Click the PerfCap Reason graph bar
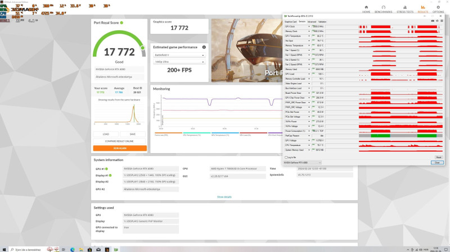The width and height of the screenshot is (450, 252). coord(400,136)
